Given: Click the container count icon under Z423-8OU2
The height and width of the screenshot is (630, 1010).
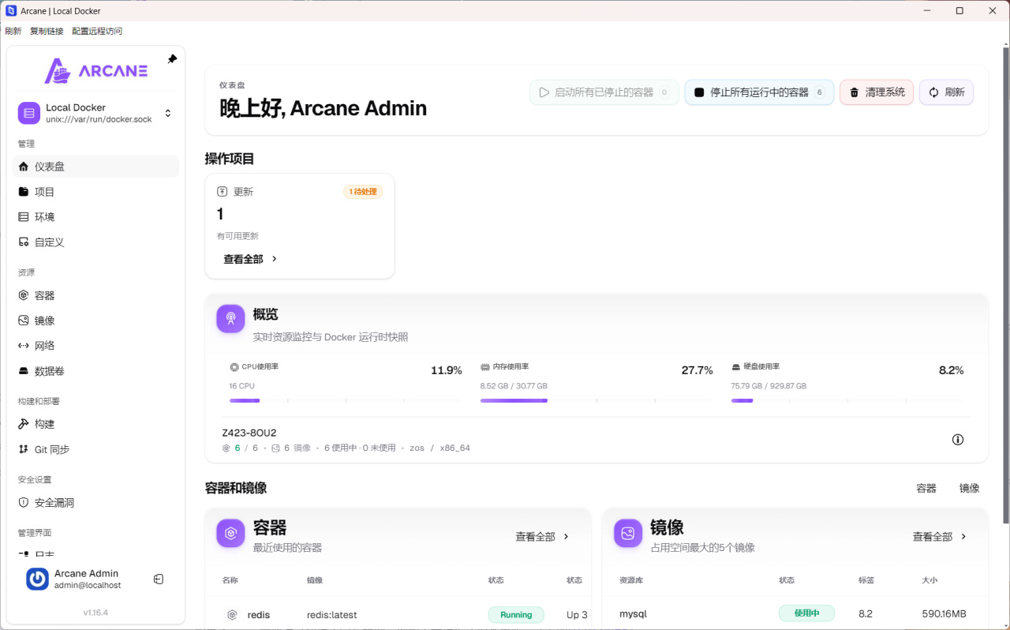Looking at the screenshot, I should (x=226, y=448).
